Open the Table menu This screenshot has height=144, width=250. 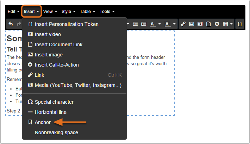(87, 12)
